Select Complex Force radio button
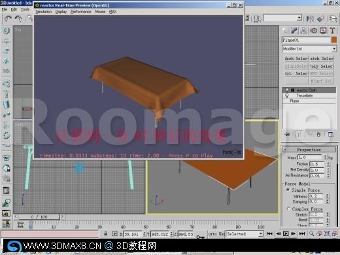The width and height of the screenshot is (340, 255). click(x=288, y=209)
